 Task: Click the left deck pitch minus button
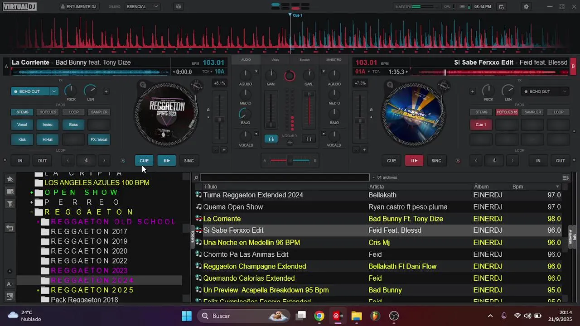pos(216,150)
